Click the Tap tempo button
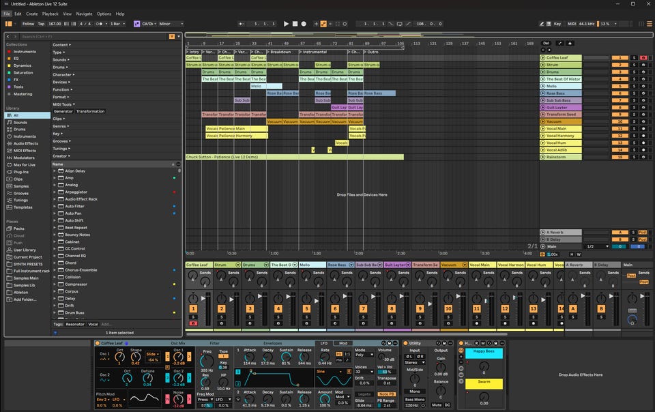 tap(41, 24)
